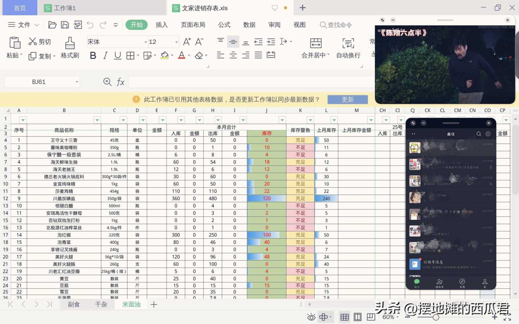This screenshot has height=324, width=519.
Task: Select the format painter (格式刷) tool
Action: 69,47
